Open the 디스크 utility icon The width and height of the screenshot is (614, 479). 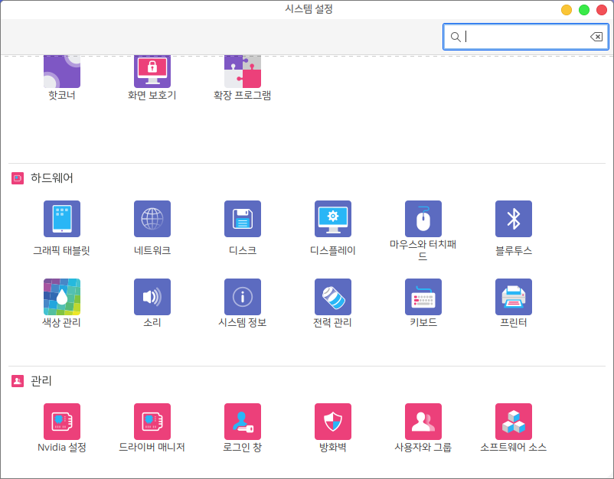tap(243, 220)
